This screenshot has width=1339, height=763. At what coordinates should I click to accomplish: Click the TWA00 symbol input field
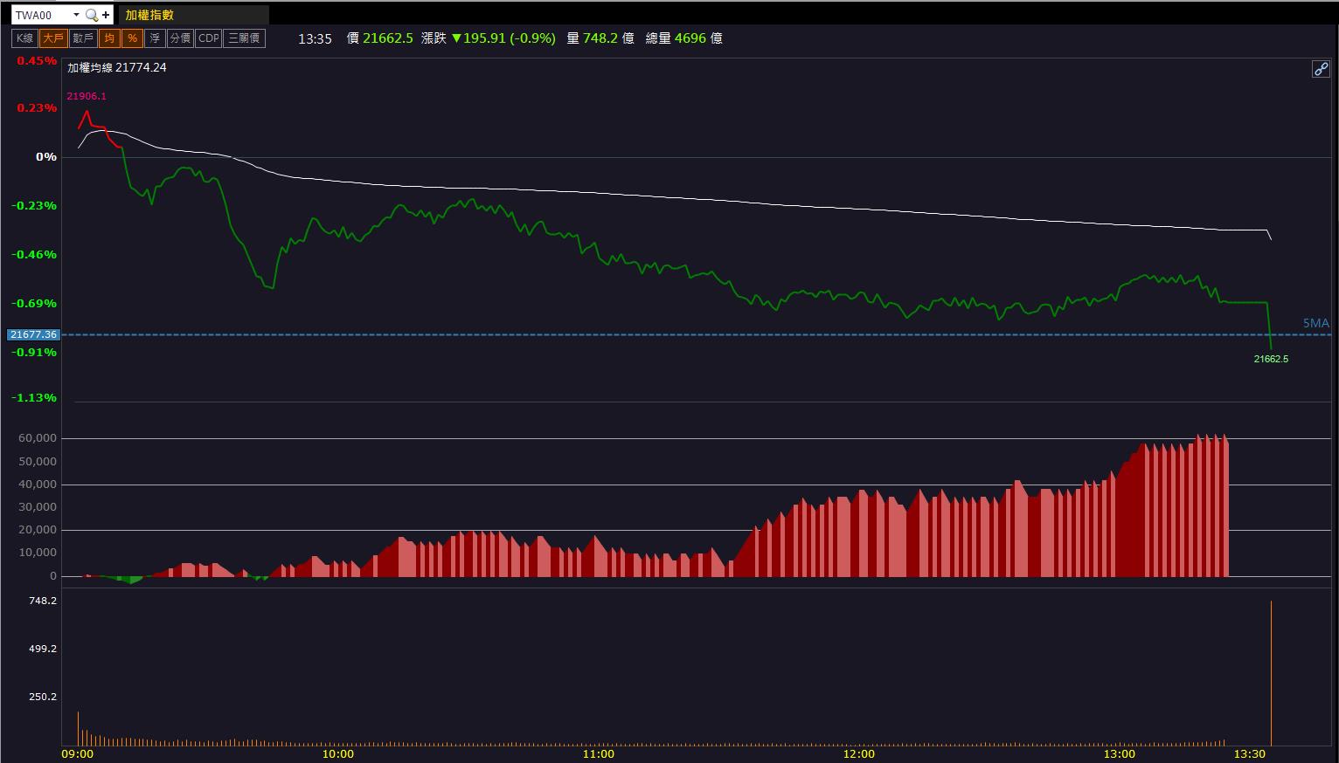click(x=42, y=15)
